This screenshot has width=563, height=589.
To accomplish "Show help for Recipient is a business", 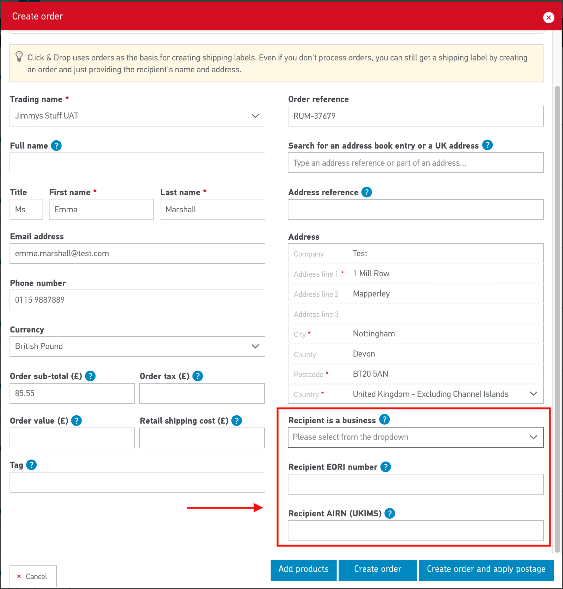I will click(x=384, y=420).
